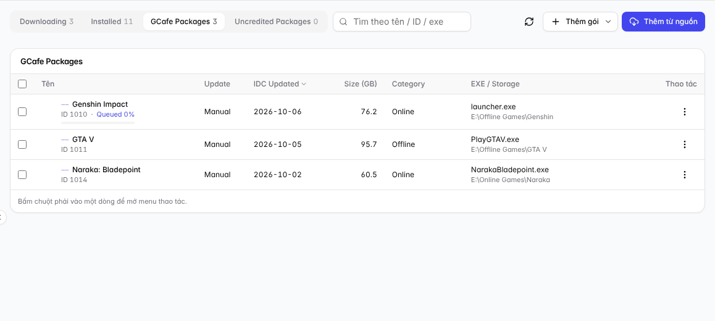Select the Naraka: Bladepoint row checkbox
715x321 pixels.
pyautogui.click(x=22, y=175)
